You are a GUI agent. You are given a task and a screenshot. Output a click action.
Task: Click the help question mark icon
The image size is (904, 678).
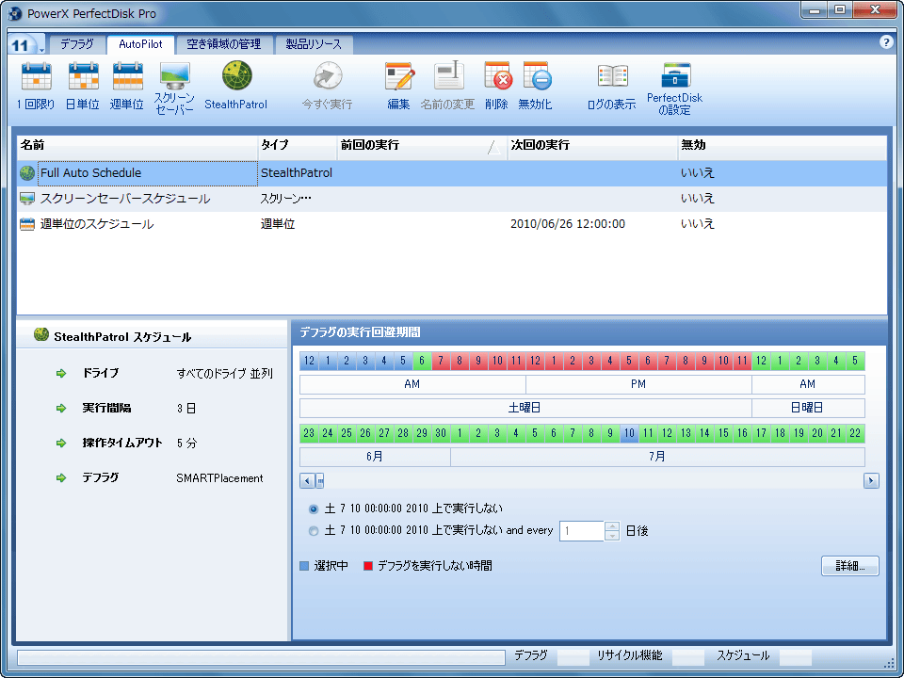point(886,42)
